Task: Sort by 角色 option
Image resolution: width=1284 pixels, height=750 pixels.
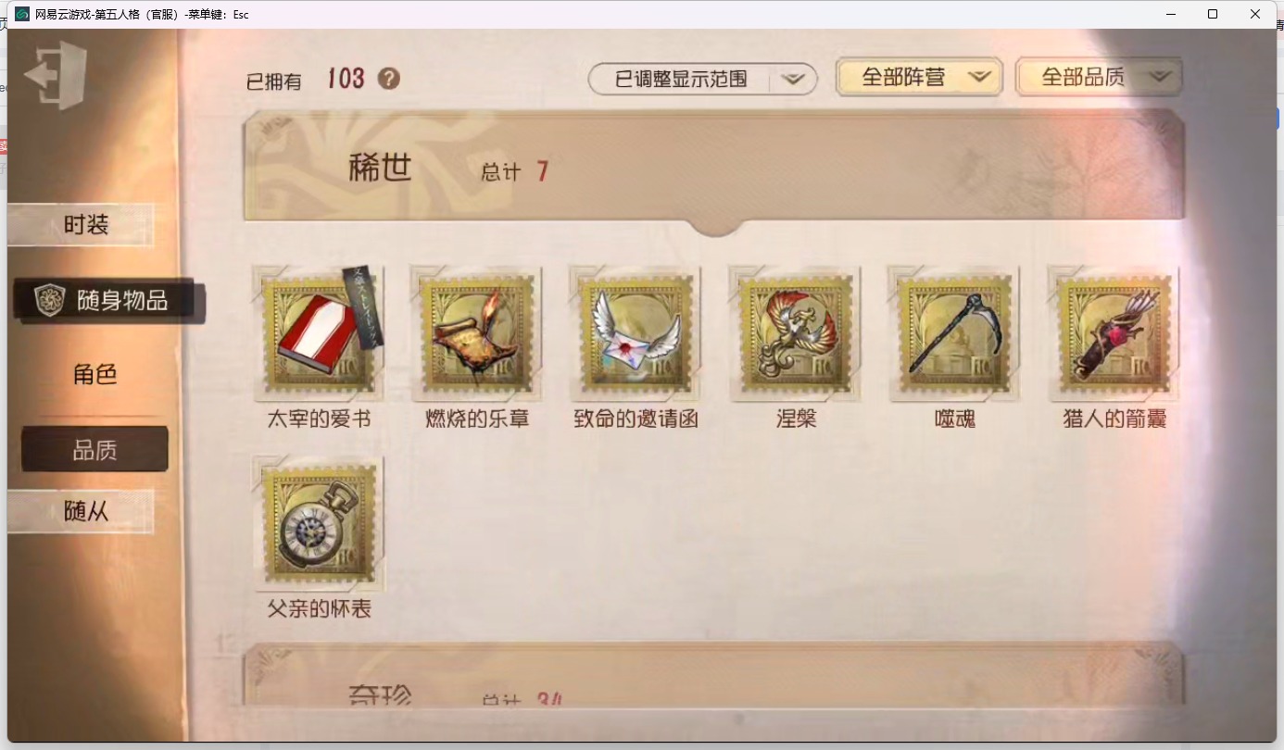Action: [x=94, y=375]
